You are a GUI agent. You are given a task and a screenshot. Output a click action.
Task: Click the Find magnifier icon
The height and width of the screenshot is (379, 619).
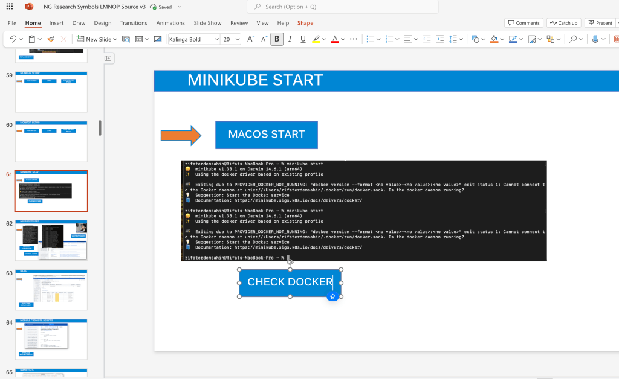coord(573,39)
